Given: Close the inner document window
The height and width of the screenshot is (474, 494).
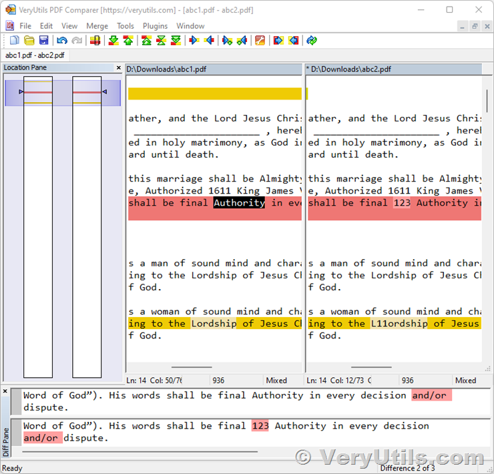Looking at the screenshot, I should coord(487,26).
